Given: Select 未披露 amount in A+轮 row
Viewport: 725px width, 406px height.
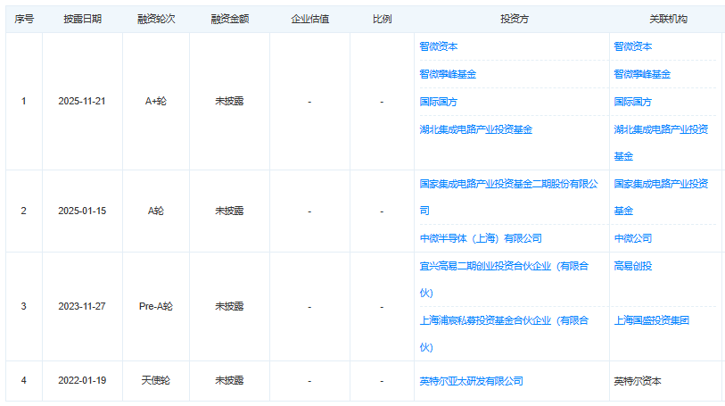Looking at the screenshot, I should pos(229,101).
